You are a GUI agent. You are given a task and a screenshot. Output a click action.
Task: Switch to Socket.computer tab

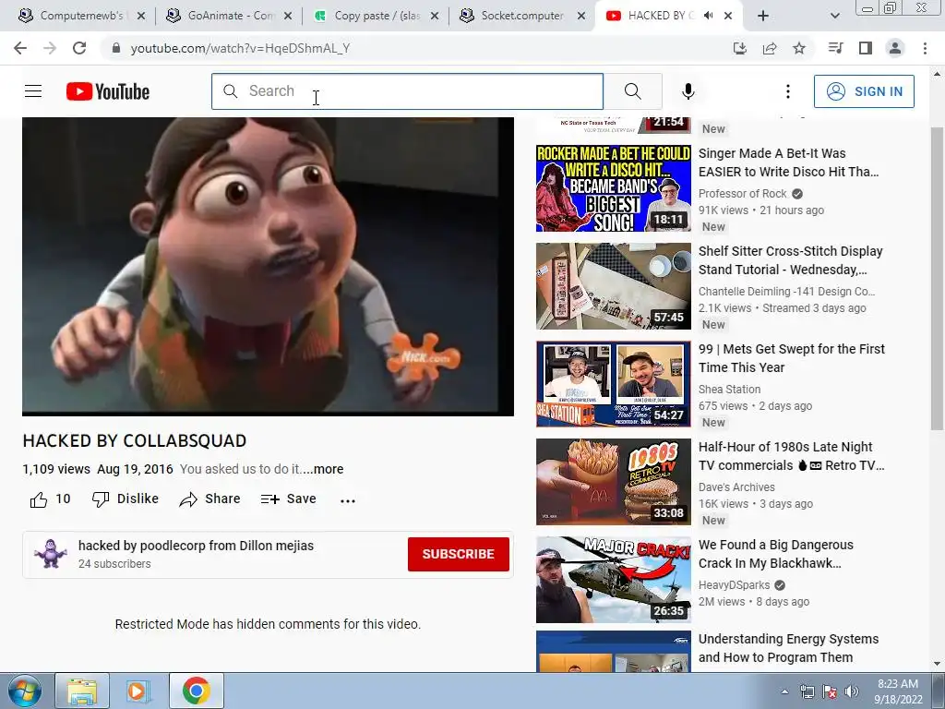click(x=522, y=16)
